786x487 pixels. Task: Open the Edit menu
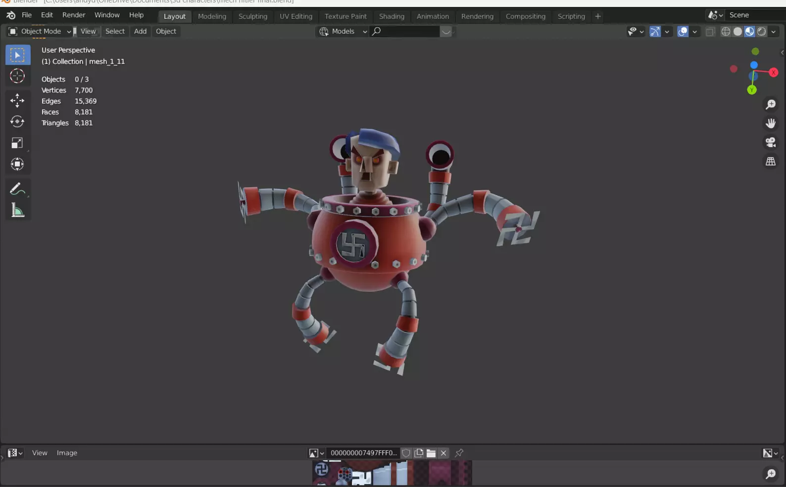(47, 15)
